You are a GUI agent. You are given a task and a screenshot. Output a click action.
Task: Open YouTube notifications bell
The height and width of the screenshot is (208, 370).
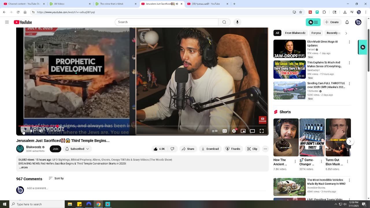pos(347,22)
